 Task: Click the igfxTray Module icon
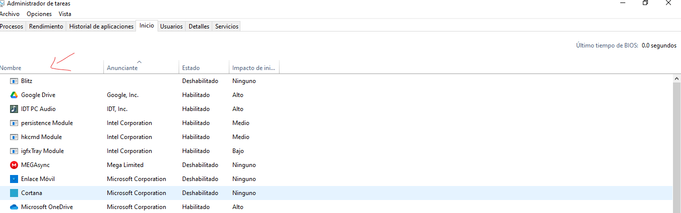(14, 151)
